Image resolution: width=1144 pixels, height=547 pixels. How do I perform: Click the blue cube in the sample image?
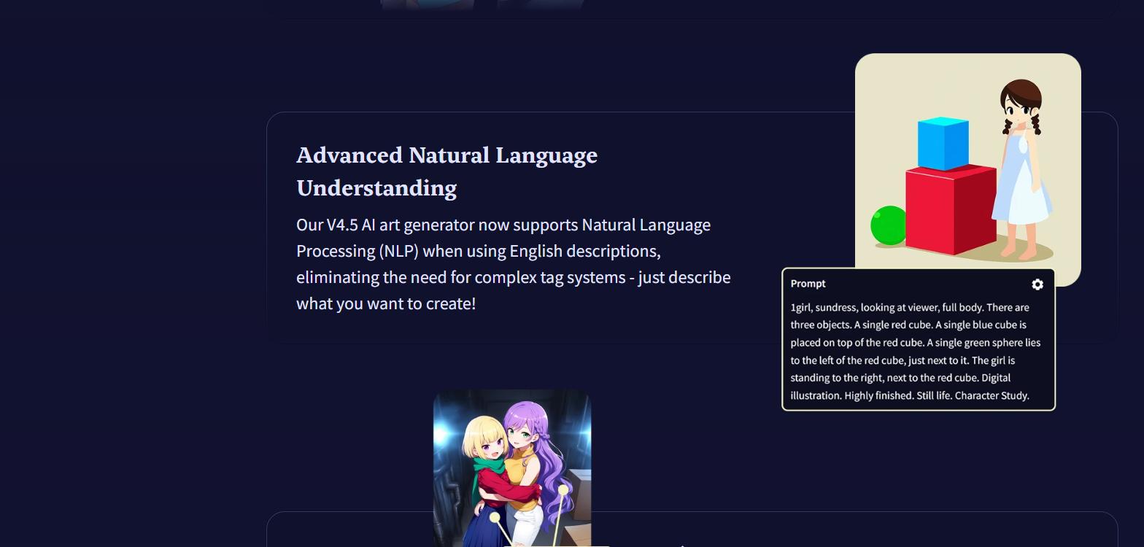pos(943,143)
